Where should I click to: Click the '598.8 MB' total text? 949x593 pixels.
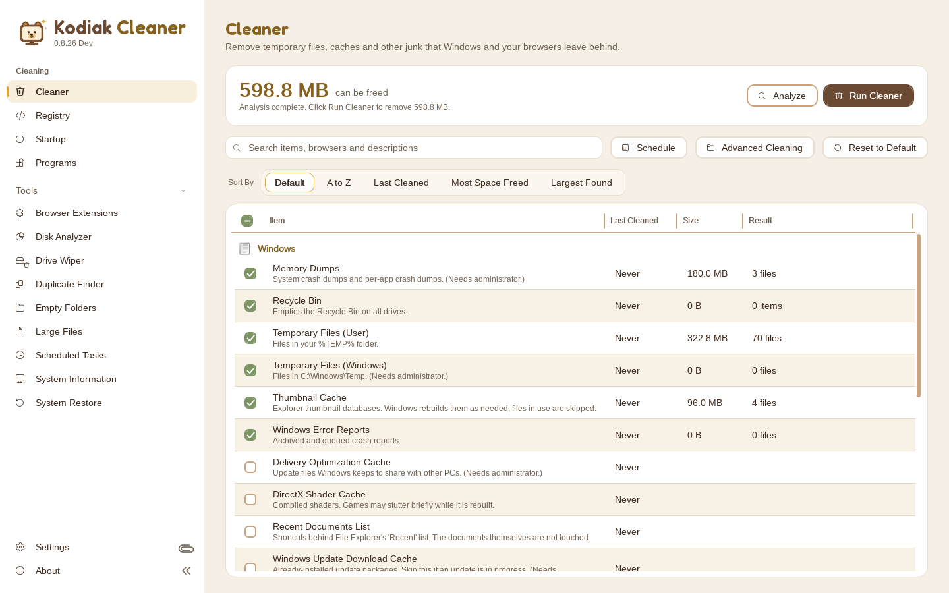pos(284,90)
